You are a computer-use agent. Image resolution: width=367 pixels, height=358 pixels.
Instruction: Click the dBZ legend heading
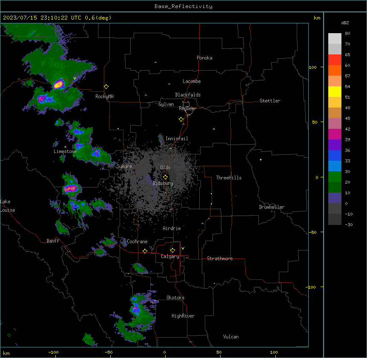click(345, 23)
